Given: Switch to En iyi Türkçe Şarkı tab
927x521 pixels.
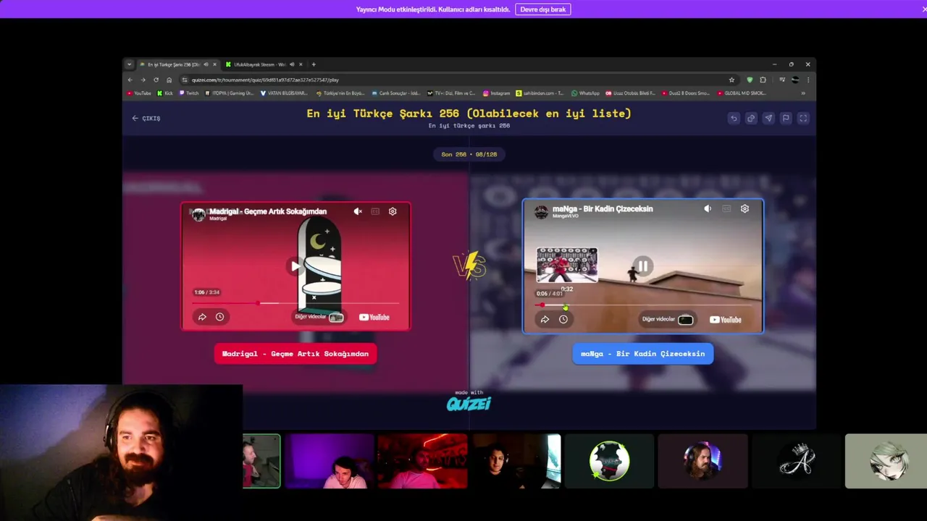Looking at the screenshot, I should click(177, 64).
